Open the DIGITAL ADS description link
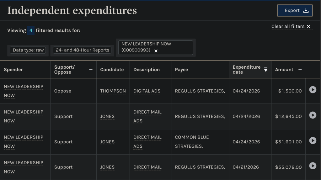The height and width of the screenshot is (180, 321). (147, 91)
